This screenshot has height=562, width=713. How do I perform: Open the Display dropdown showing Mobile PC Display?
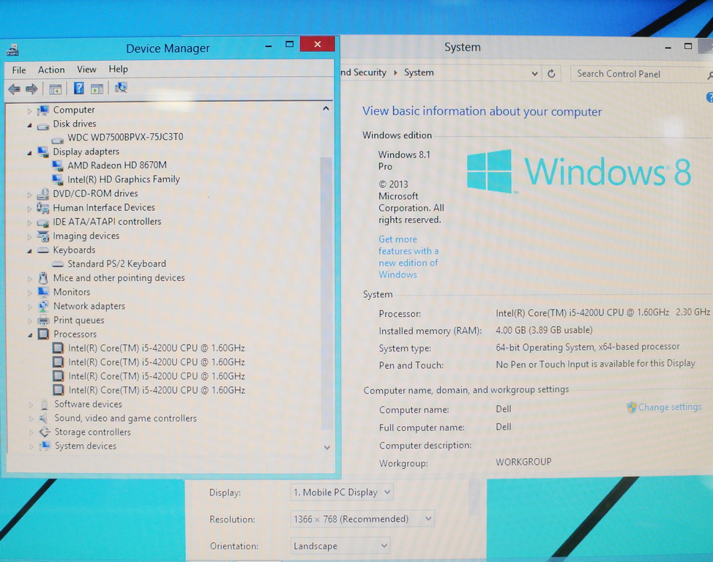pyautogui.click(x=342, y=492)
